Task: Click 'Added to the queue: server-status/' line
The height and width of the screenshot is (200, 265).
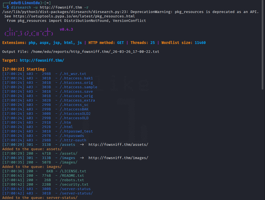Action: click(40, 198)
